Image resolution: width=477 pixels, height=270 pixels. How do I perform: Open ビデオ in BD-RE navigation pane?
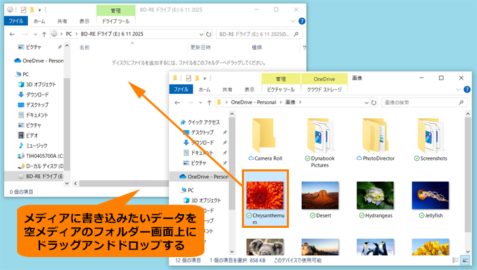tap(28, 135)
